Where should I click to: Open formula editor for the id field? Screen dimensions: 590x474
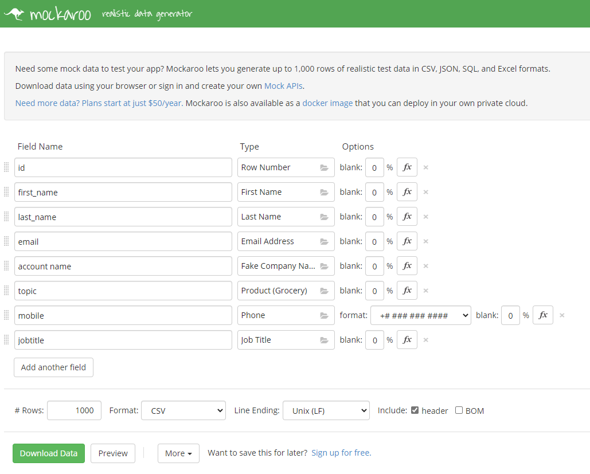coord(407,167)
